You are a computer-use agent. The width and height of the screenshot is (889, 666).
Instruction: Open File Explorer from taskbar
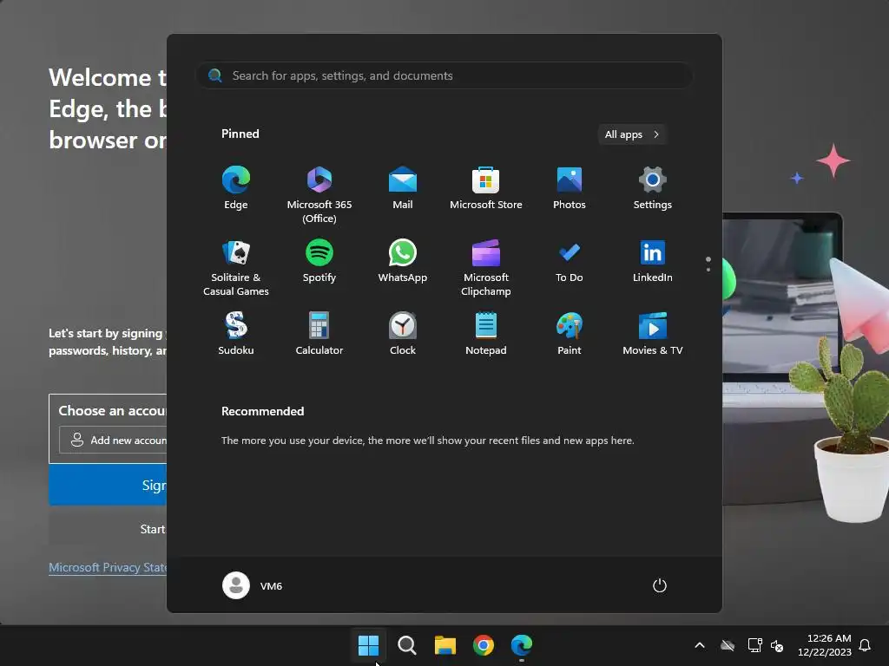(x=445, y=644)
